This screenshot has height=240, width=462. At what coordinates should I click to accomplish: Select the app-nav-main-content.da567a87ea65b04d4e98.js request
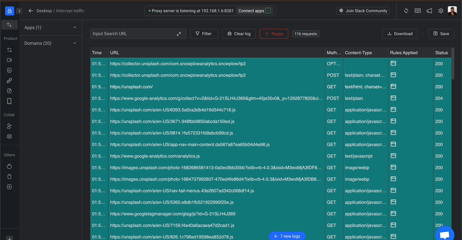coord(271,144)
